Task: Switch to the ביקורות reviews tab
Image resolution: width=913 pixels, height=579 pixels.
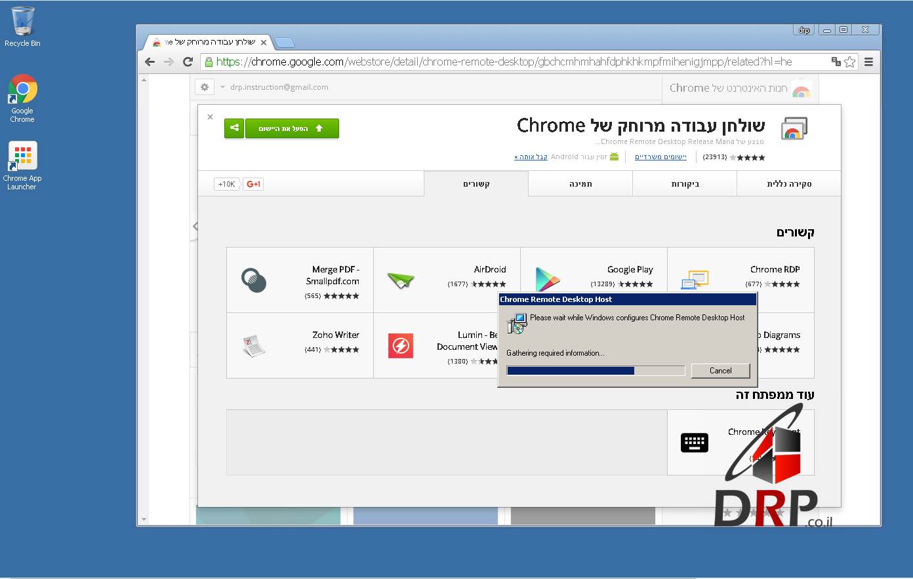Action: click(x=685, y=184)
